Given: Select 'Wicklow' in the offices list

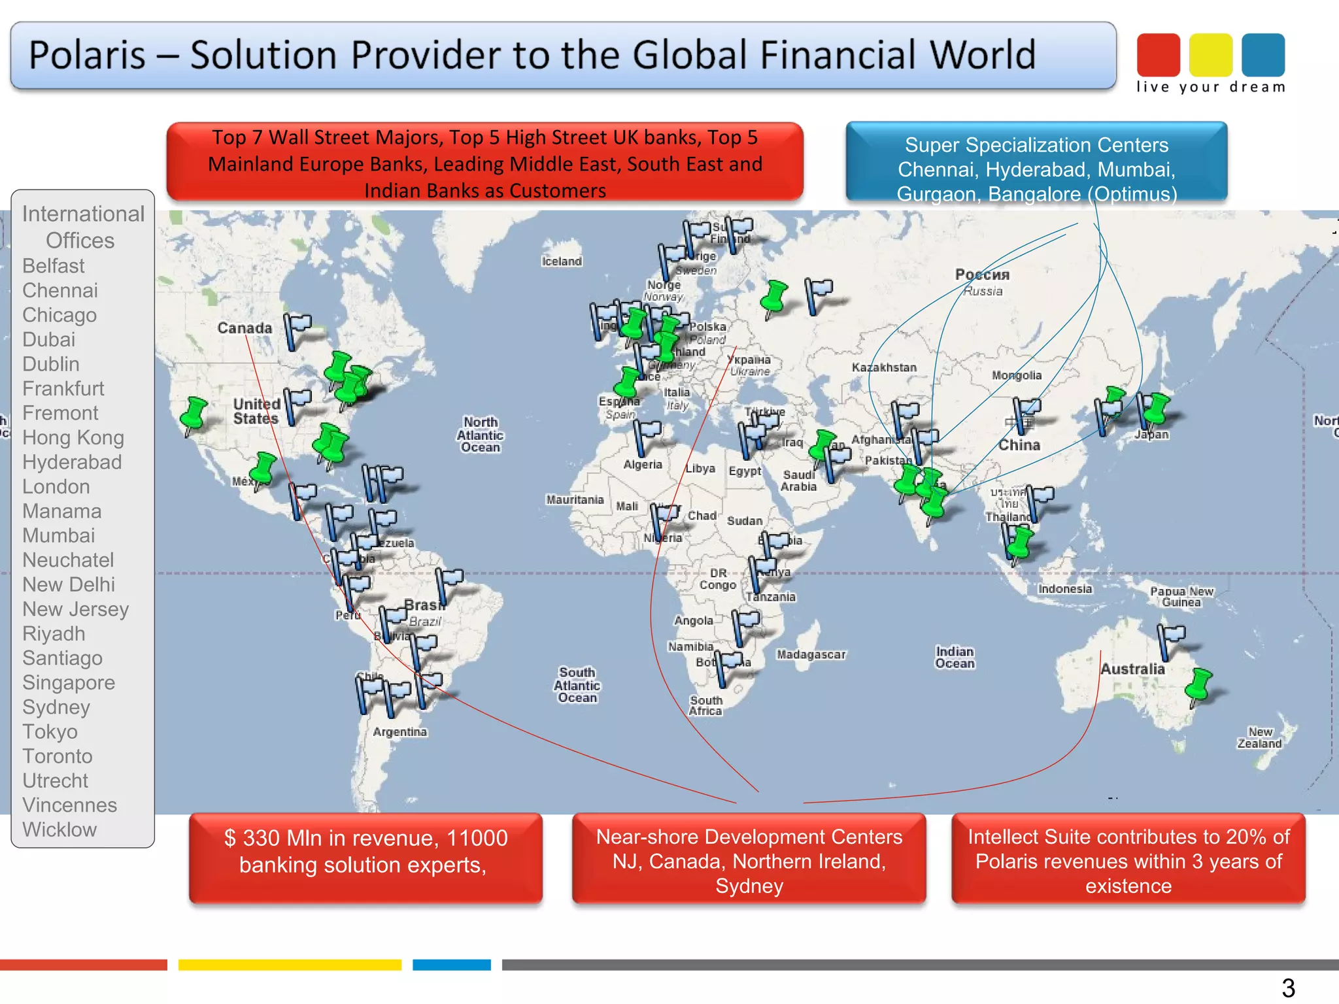Looking at the screenshot, I should click(59, 829).
